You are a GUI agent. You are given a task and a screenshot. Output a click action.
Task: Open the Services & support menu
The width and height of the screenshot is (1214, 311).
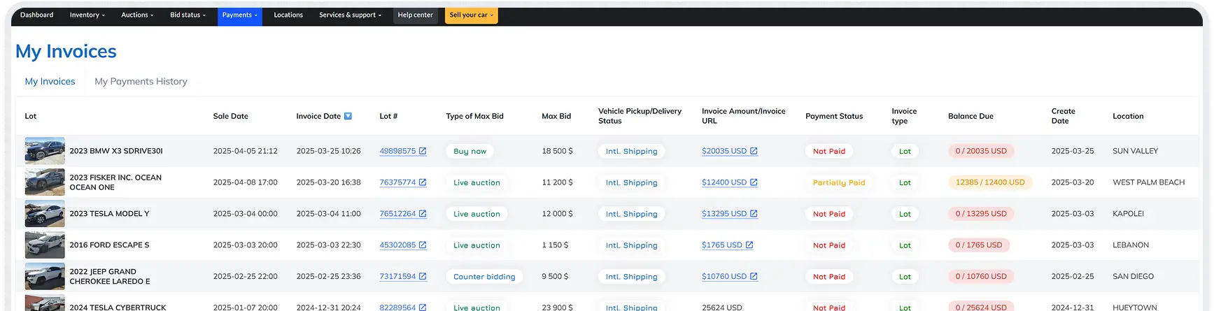[x=350, y=15]
